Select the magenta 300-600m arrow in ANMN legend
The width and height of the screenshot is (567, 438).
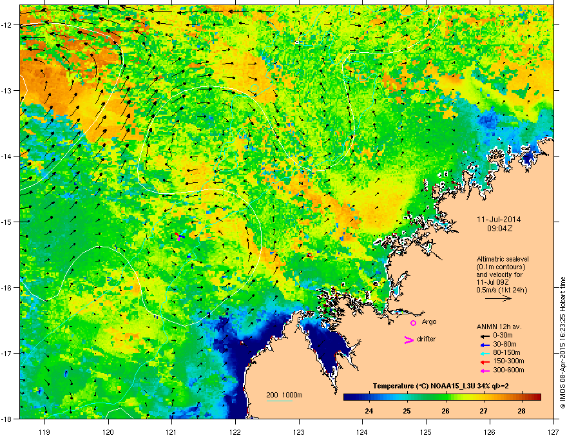pyautogui.click(x=485, y=370)
